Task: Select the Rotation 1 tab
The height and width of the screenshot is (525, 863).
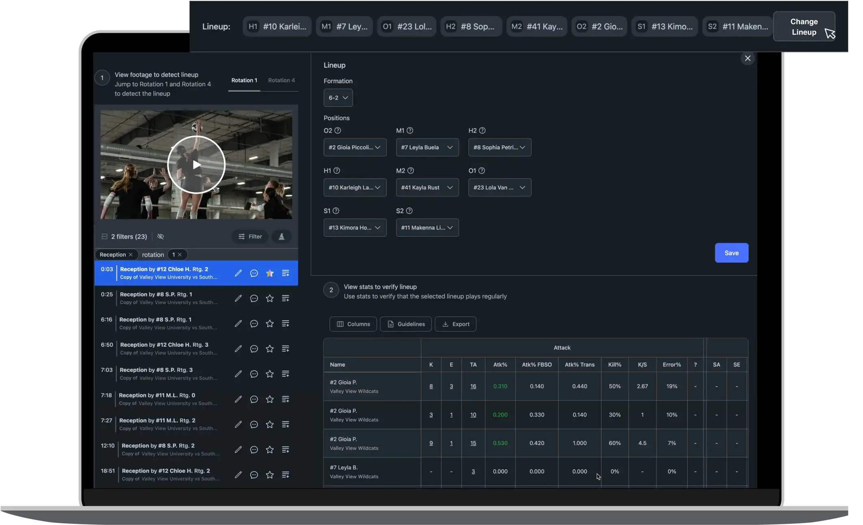Action: (244, 80)
